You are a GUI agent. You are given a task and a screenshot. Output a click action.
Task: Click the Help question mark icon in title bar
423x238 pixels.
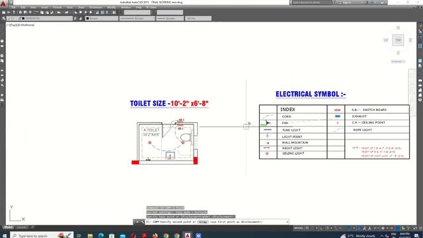click(x=382, y=3)
